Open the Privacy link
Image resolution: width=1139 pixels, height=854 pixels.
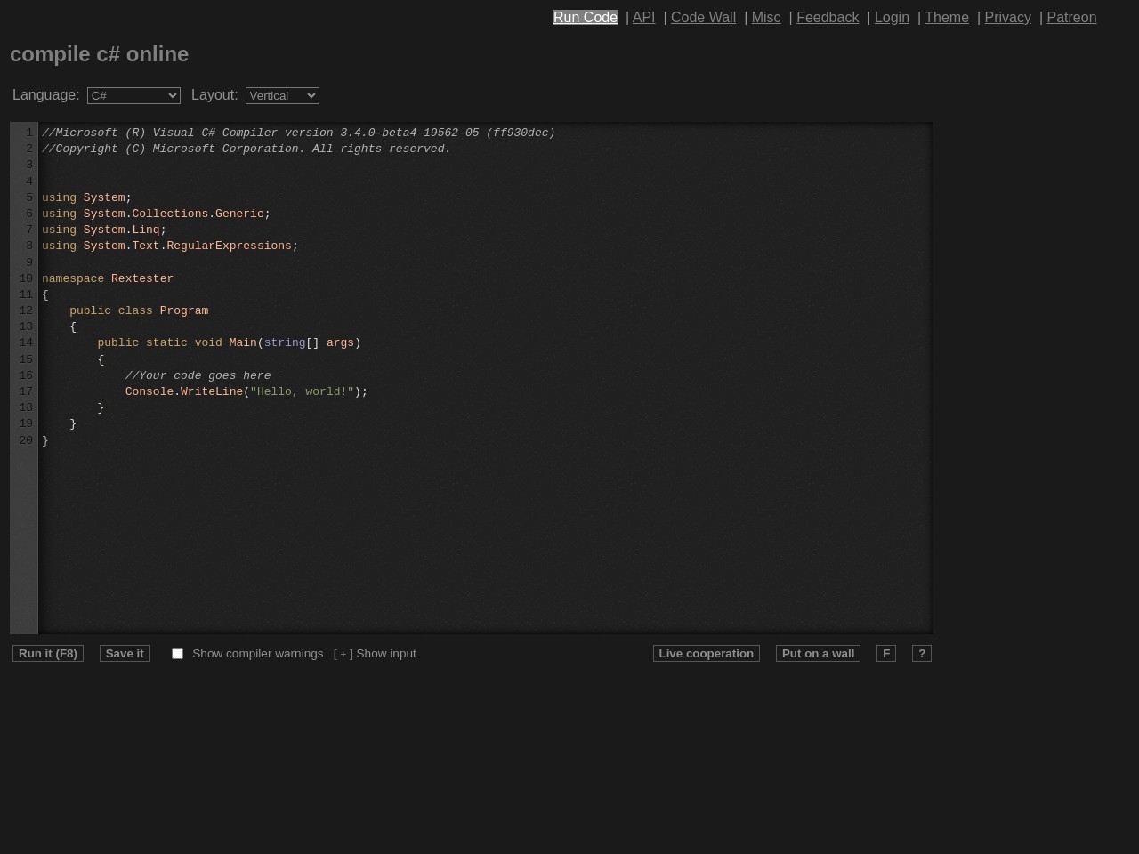pos(1007,18)
